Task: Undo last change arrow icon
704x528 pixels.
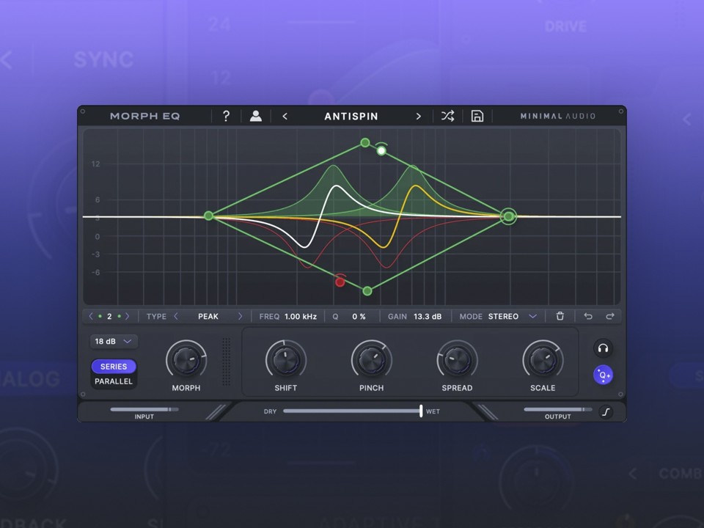Action: [x=587, y=316]
